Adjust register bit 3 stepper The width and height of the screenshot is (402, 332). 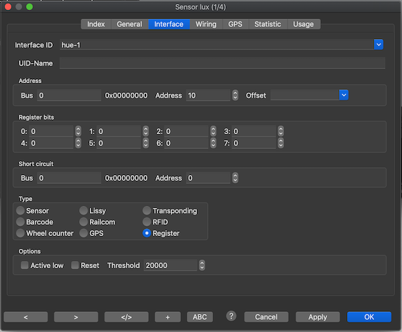[x=281, y=131]
